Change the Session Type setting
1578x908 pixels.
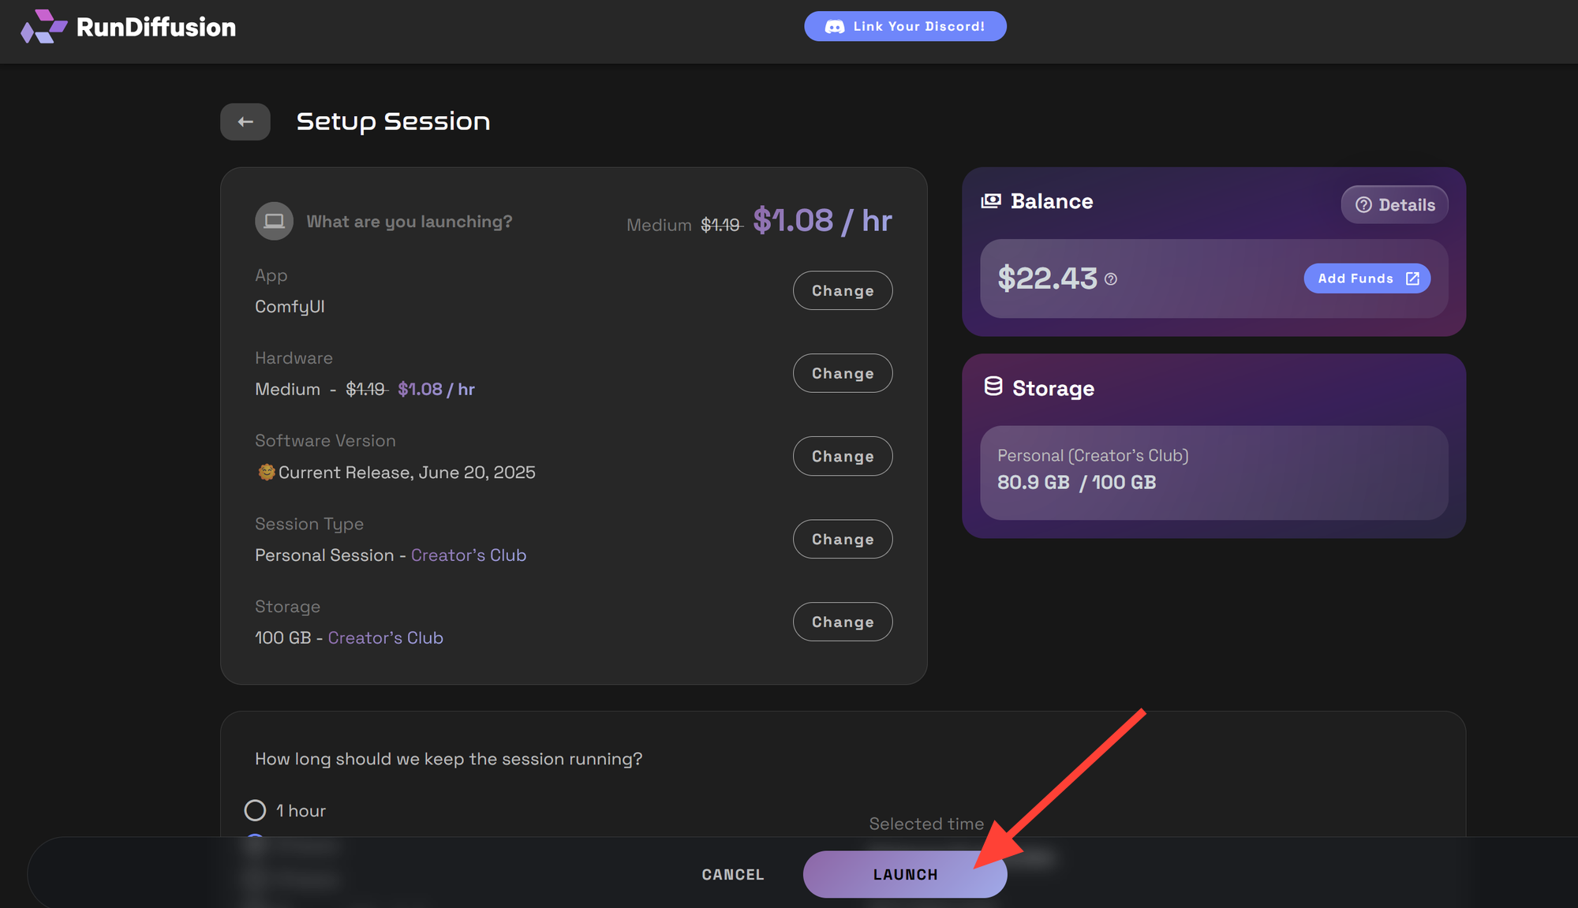(x=843, y=539)
